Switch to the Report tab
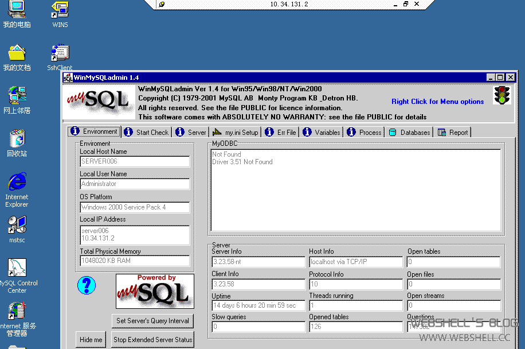The image size is (525, 349). coord(453,133)
